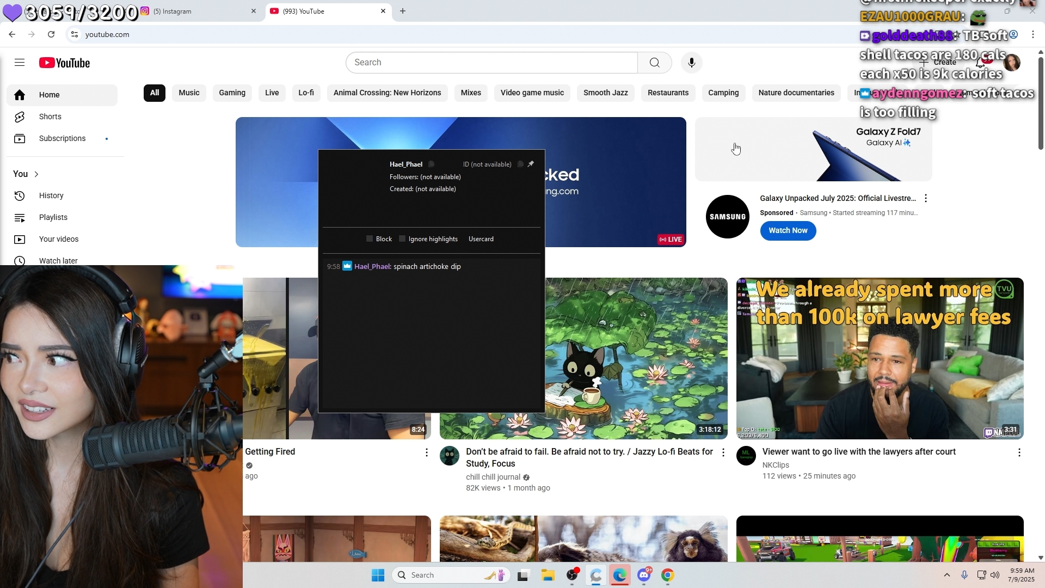Open options menu for Getting Fired video
The height and width of the screenshot is (588, 1045).
pyautogui.click(x=427, y=452)
